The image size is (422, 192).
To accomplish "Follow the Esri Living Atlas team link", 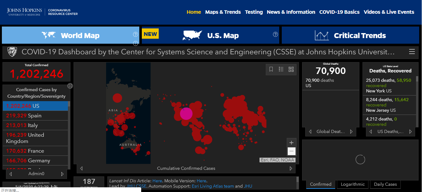I will pyautogui.click(x=214, y=186).
